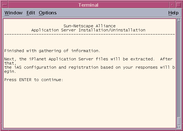Click the scrollbar up arrow
The height and width of the screenshot is (131, 183).
[x=179, y=20]
